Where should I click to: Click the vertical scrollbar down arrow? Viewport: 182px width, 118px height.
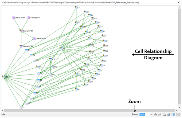[x=179, y=107]
